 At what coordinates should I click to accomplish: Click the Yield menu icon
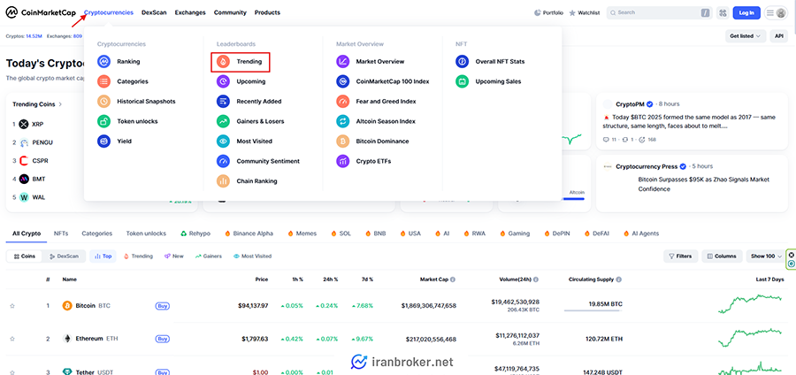103,142
